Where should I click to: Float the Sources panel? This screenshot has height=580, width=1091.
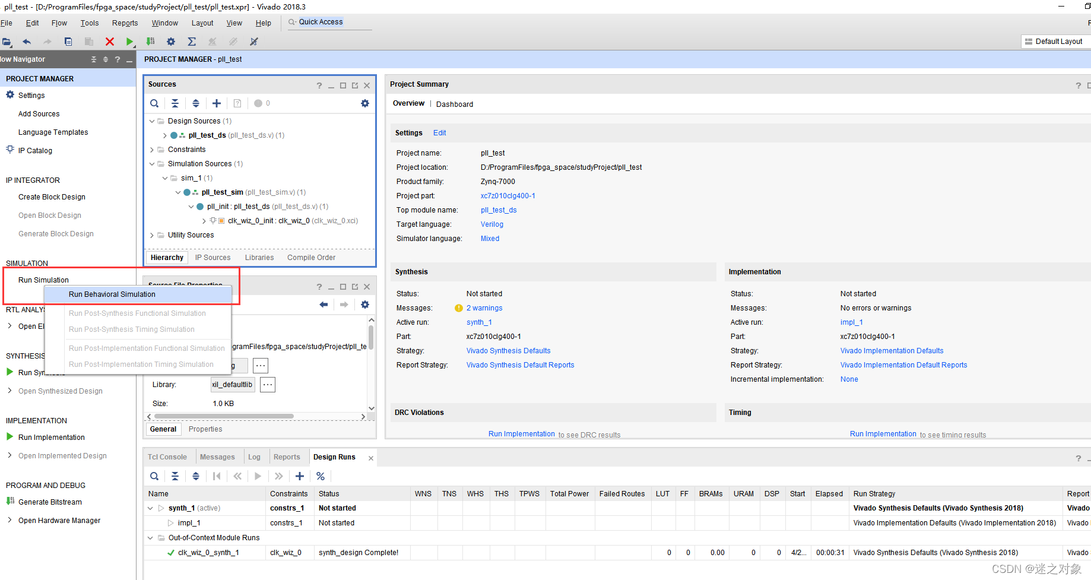(355, 85)
